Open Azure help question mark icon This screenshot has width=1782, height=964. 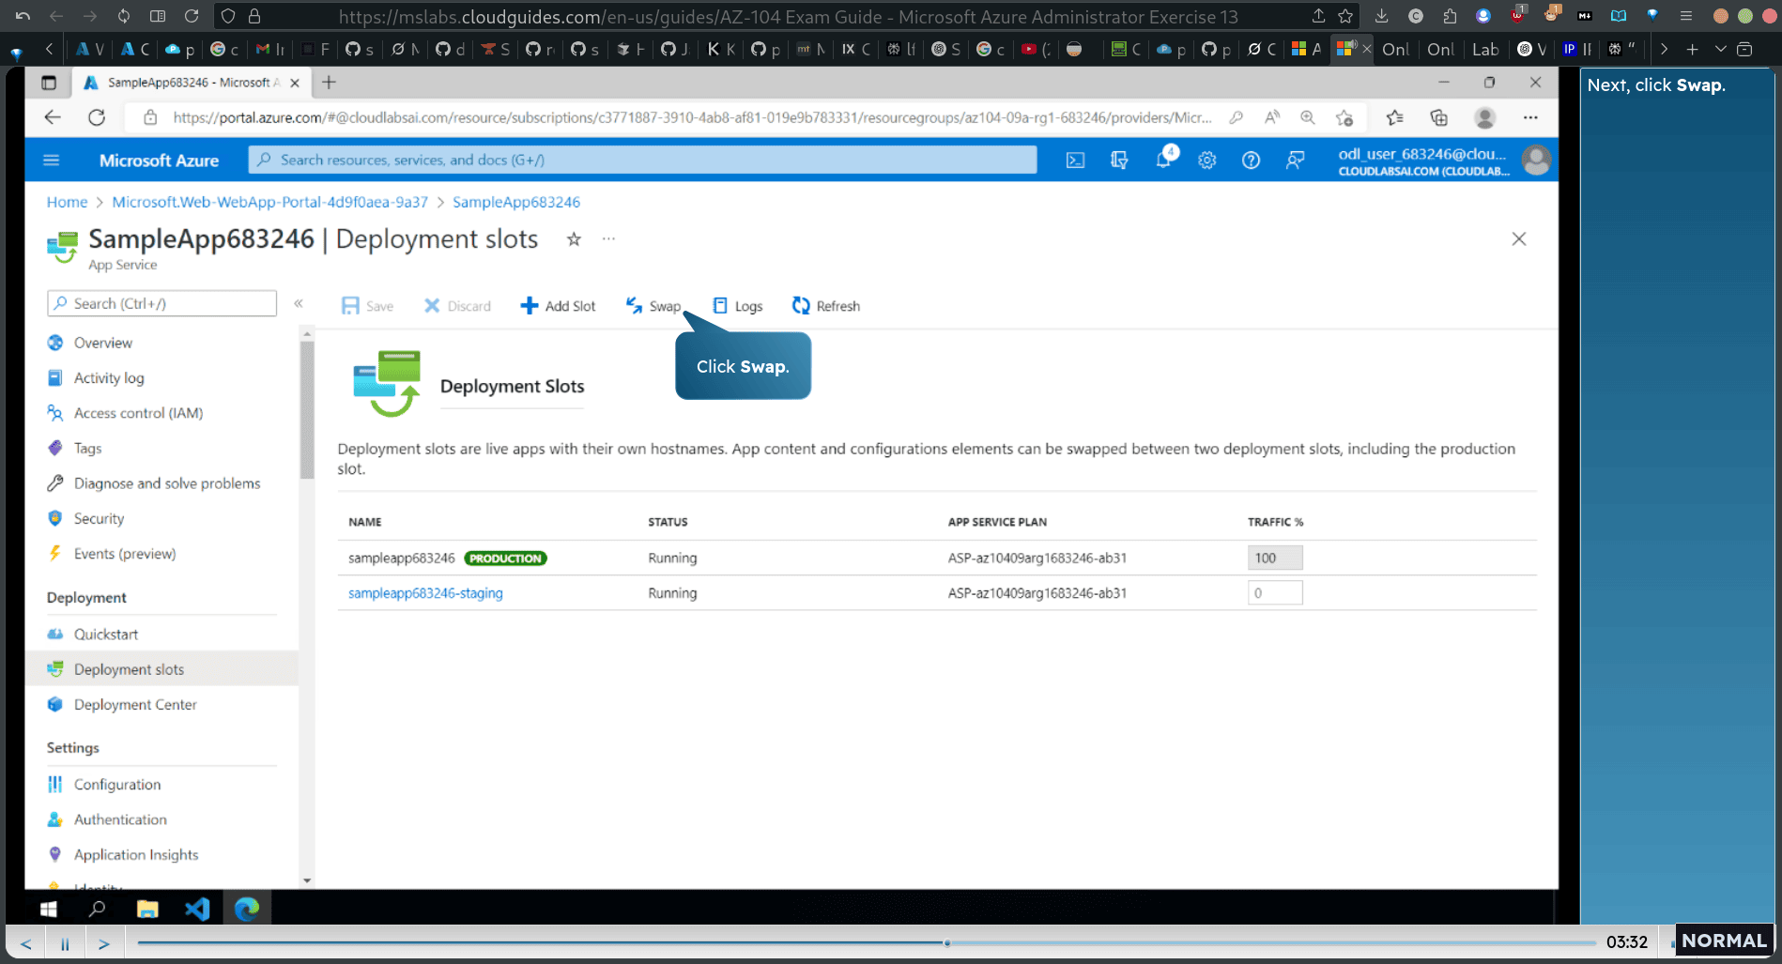tap(1251, 161)
